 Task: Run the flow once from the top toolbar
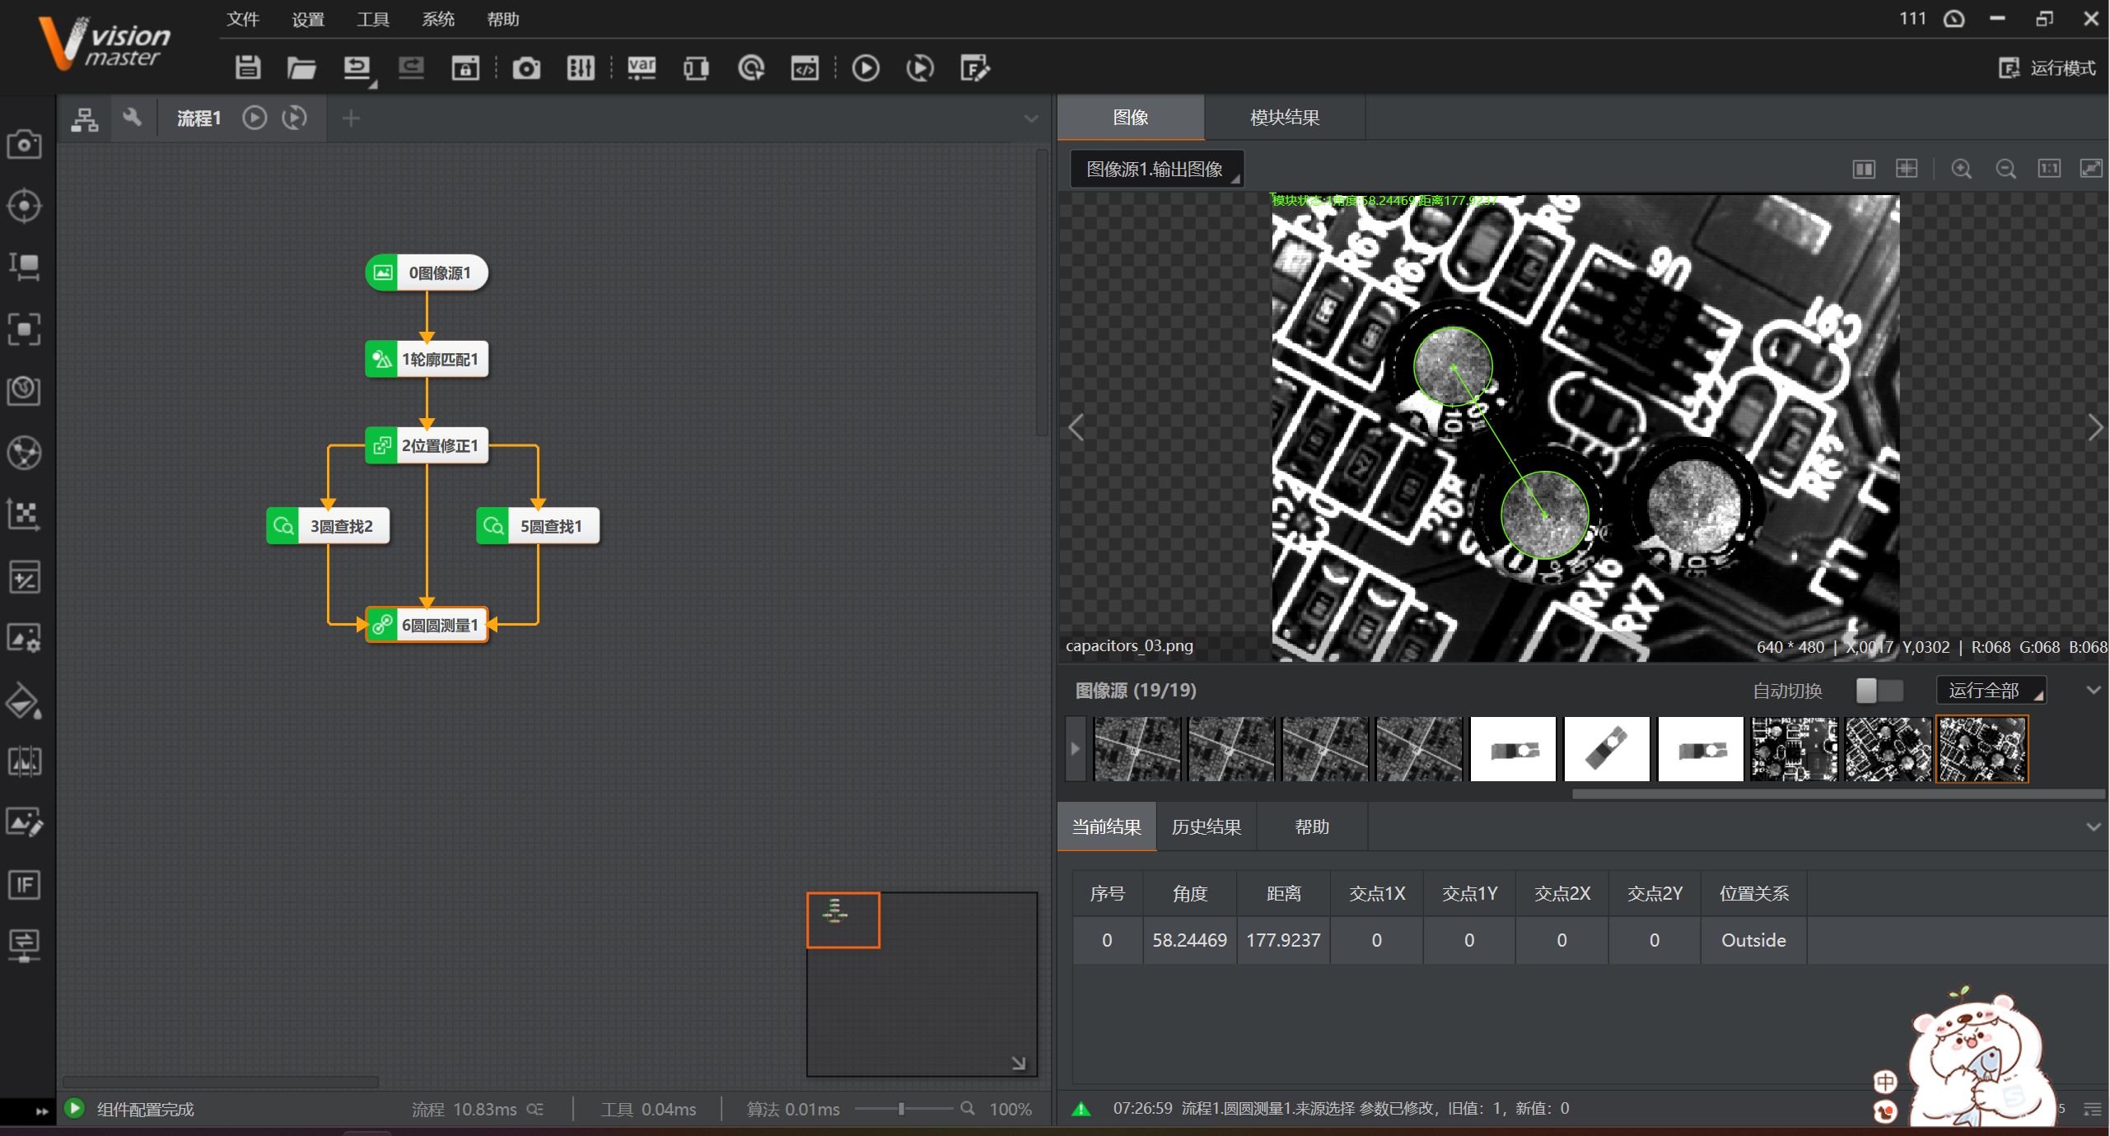[866, 68]
